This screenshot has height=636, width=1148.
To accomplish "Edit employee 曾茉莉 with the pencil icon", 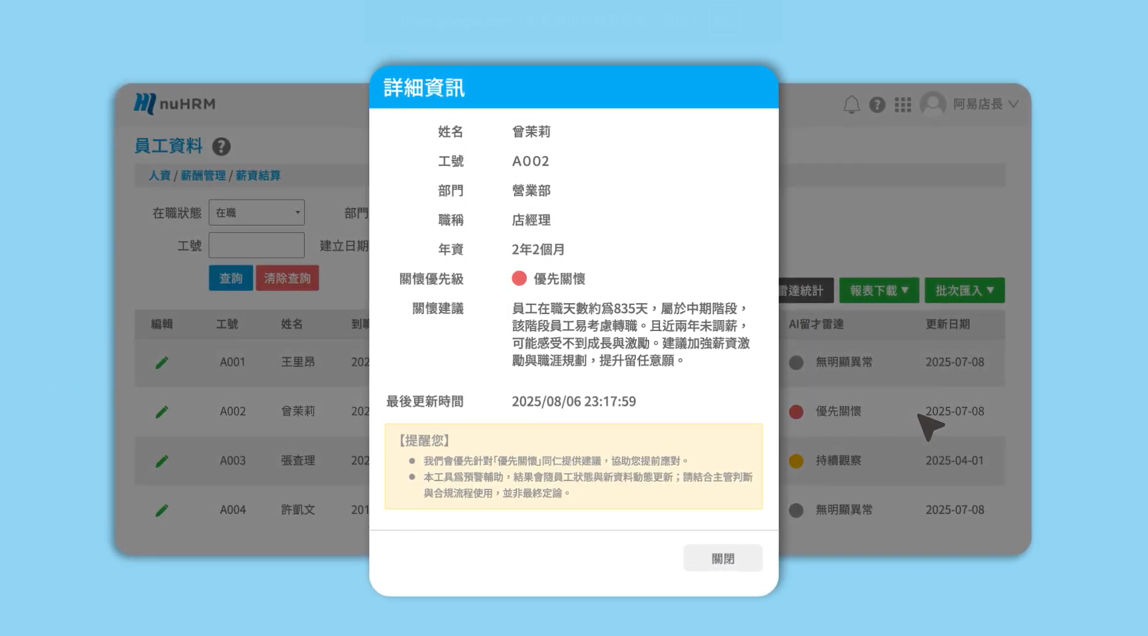I will tap(162, 411).
